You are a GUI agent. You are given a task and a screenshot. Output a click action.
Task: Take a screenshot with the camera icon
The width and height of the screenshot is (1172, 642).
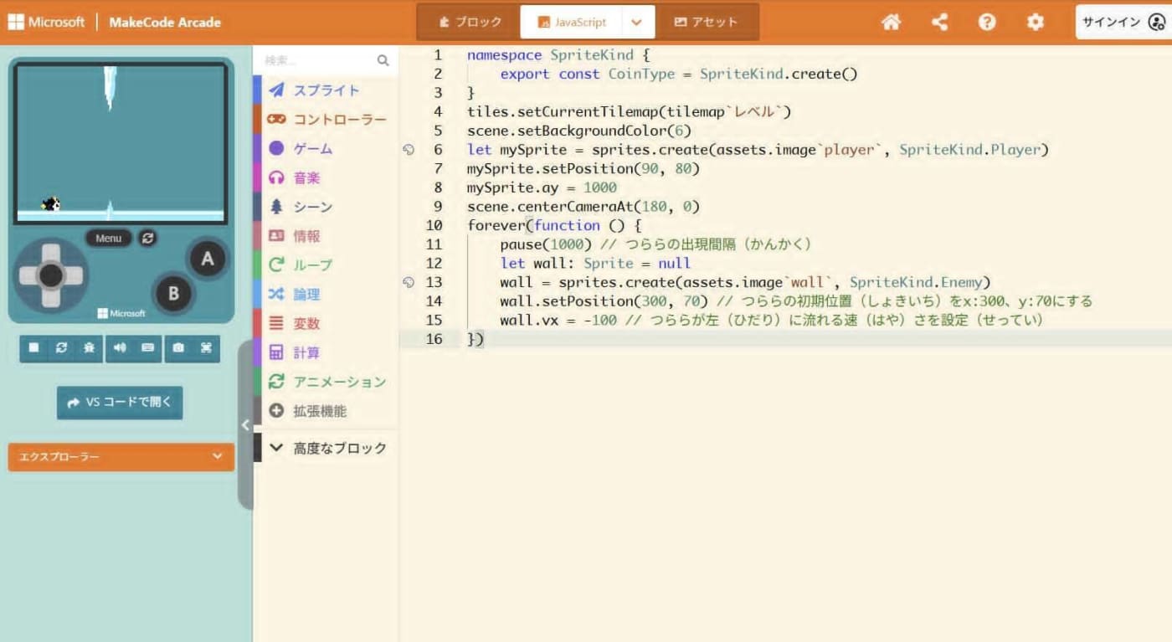178,349
